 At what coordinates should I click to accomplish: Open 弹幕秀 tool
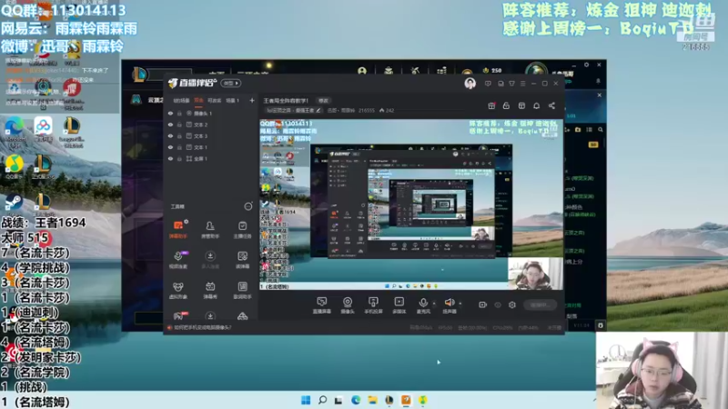pyautogui.click(x=210, y=290)
